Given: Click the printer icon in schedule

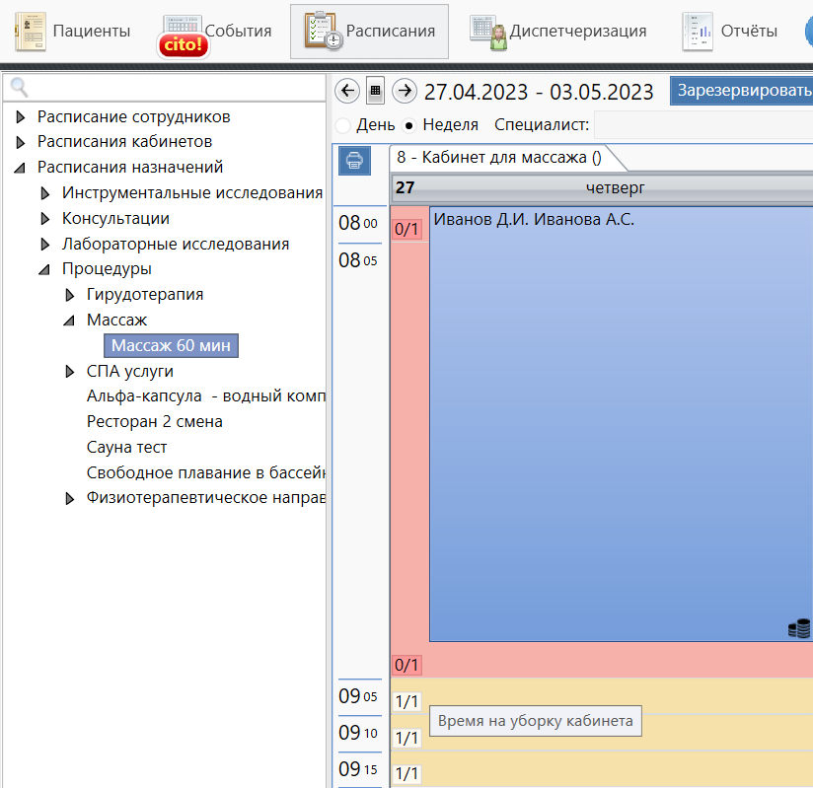Looking at the screenshot, I should click(355, 160).
